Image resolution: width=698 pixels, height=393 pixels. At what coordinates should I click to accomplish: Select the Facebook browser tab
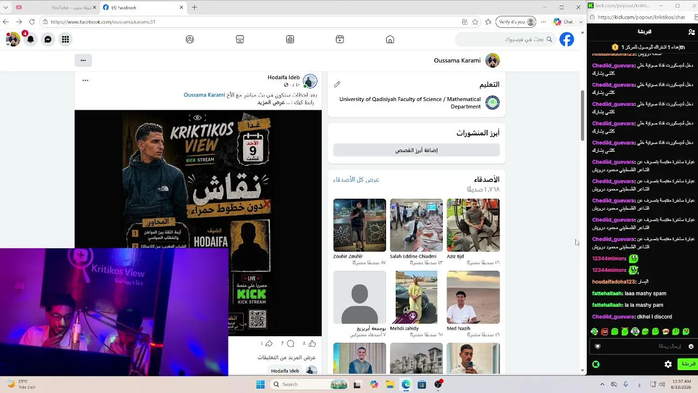pos(142,8)
